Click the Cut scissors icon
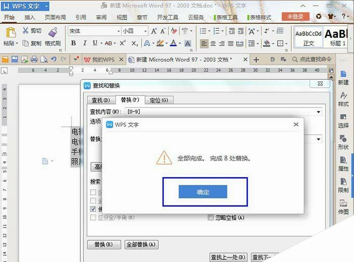Screen dimensions: 354x262 (x=25, y=30)
